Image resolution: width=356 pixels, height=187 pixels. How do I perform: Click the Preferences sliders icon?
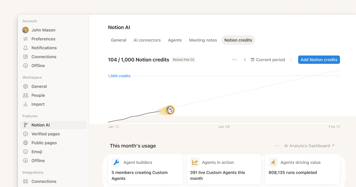[x=26, y=39]
